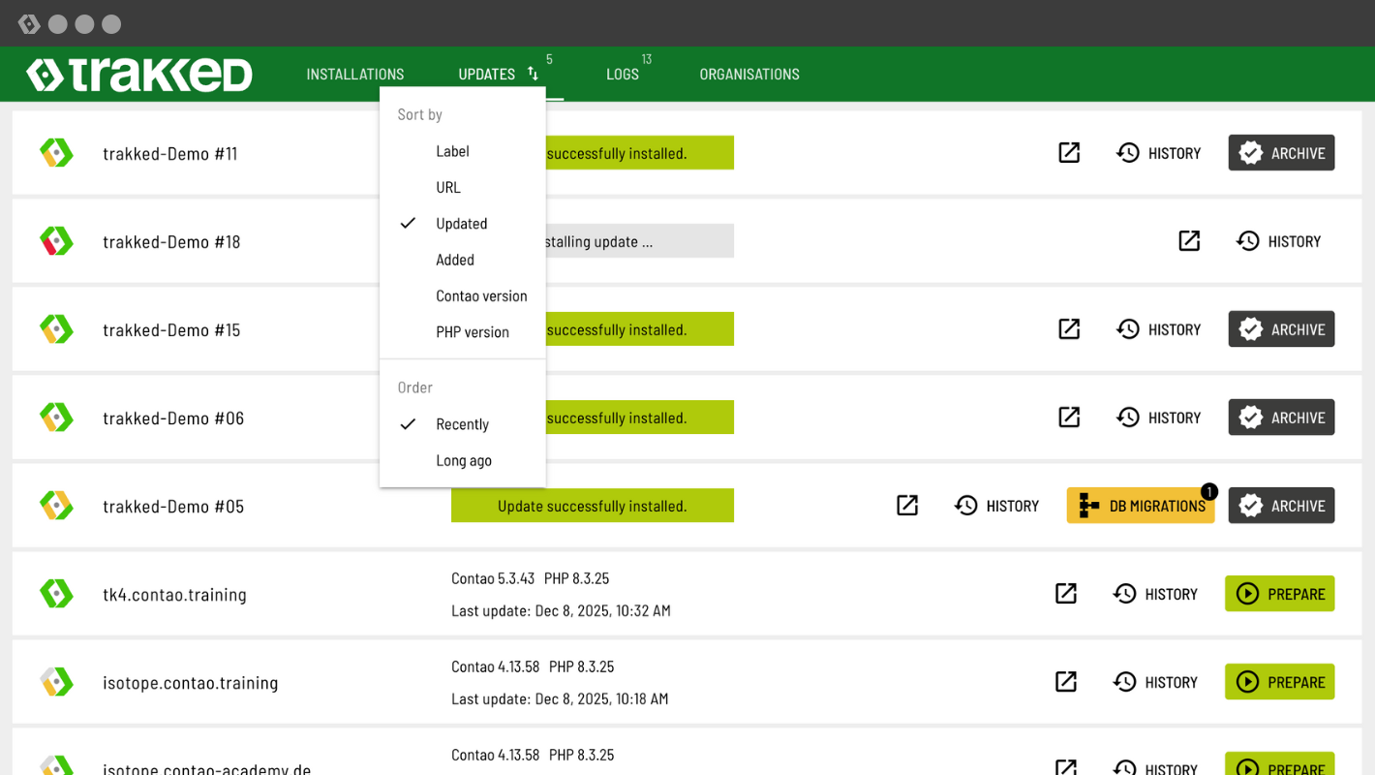Select the checked 'Updated' sort option
The height and width of the screenshot is (775, 1375).
461,224
